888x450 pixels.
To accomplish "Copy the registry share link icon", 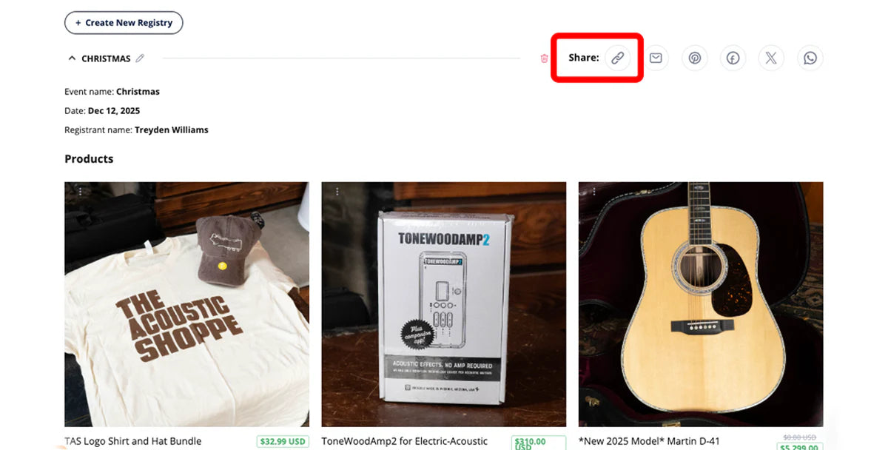I will tap(617, 58).
